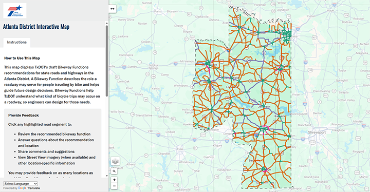This screenshot has width=370, height=192.
Task: Click the panel scroll-down arrow
Action: (x=107, y=176)
